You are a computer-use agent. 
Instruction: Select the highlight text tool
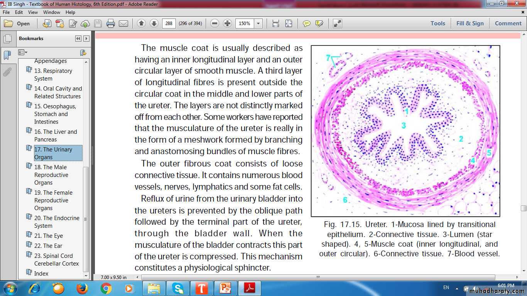(319, 24)
